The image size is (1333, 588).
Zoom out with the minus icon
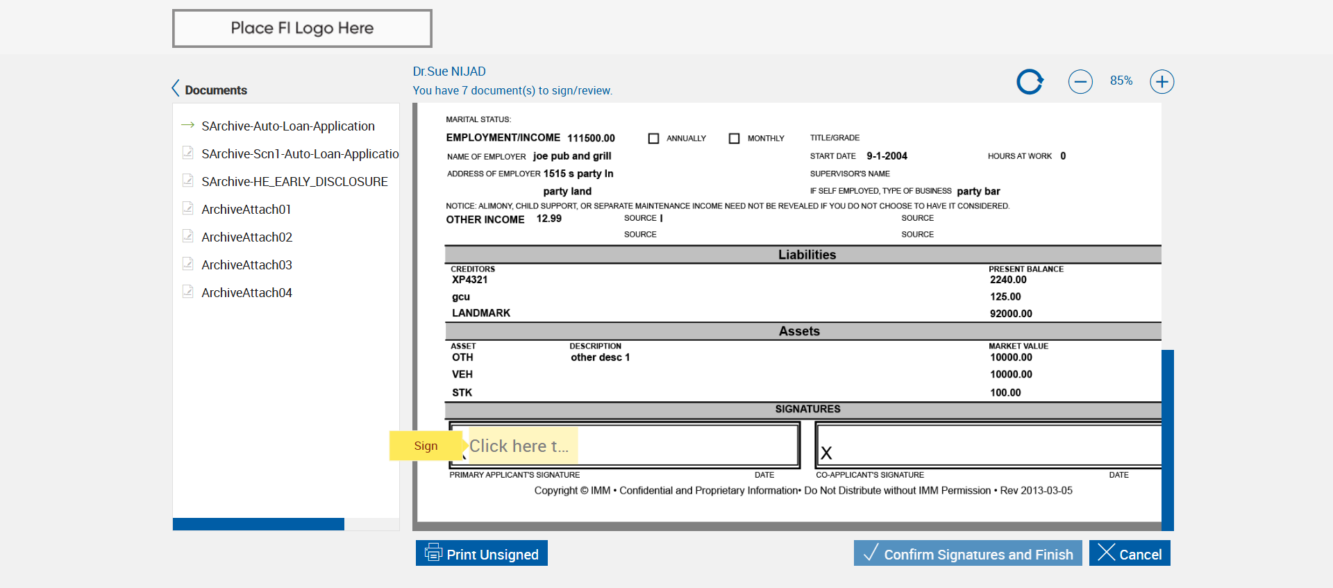coord(1080,82)
